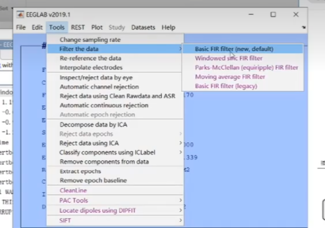
Task: Open the File menu
Action: pos(21,27)
